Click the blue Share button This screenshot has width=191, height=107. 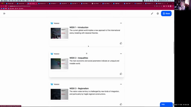[166, 14]
